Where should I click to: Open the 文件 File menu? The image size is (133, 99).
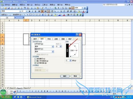(7, 5)
